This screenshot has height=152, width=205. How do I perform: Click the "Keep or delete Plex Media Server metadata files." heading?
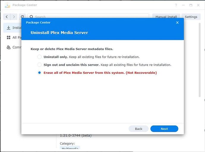pyautogui.click(x=72, y=49)
